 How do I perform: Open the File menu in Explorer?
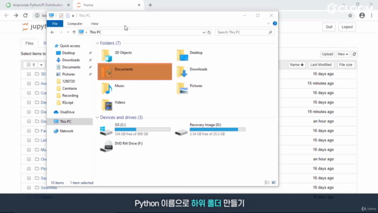point(55,24)
